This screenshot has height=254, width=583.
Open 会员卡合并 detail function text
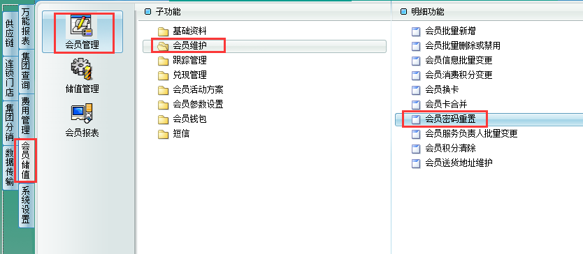[446, 105]
